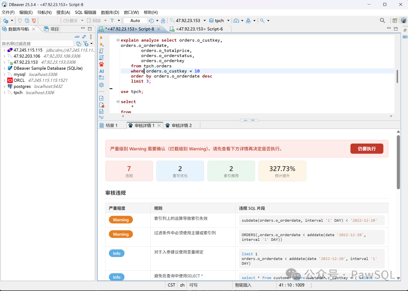
Task: Collapse the select statement fold marker
Action: [x=118, y=101]
